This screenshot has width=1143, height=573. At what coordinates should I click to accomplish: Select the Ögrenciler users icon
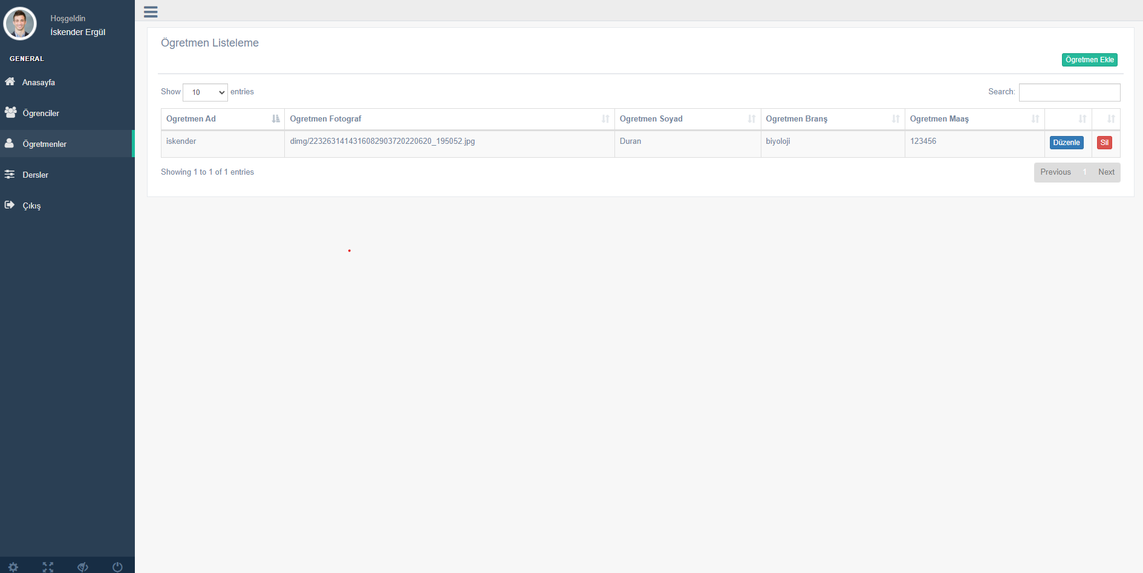[x=10, y=112]
